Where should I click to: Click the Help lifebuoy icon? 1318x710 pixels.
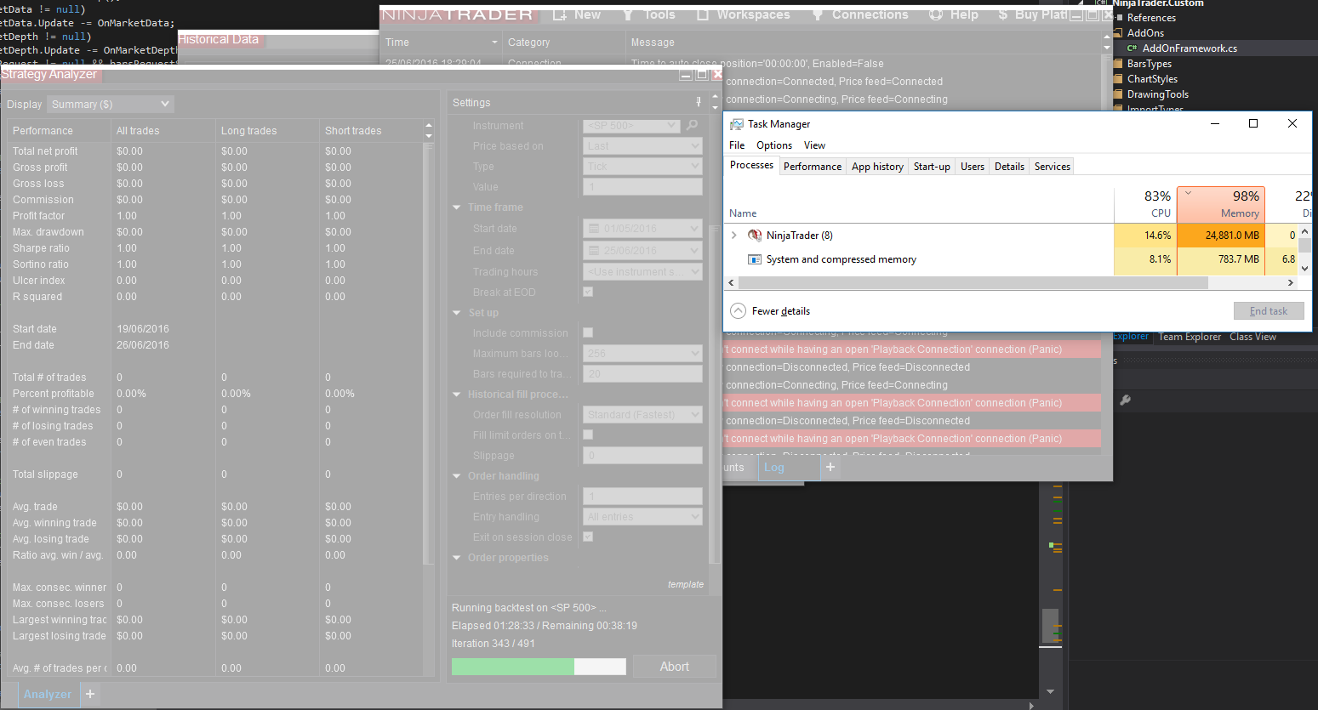pos(936,14)
